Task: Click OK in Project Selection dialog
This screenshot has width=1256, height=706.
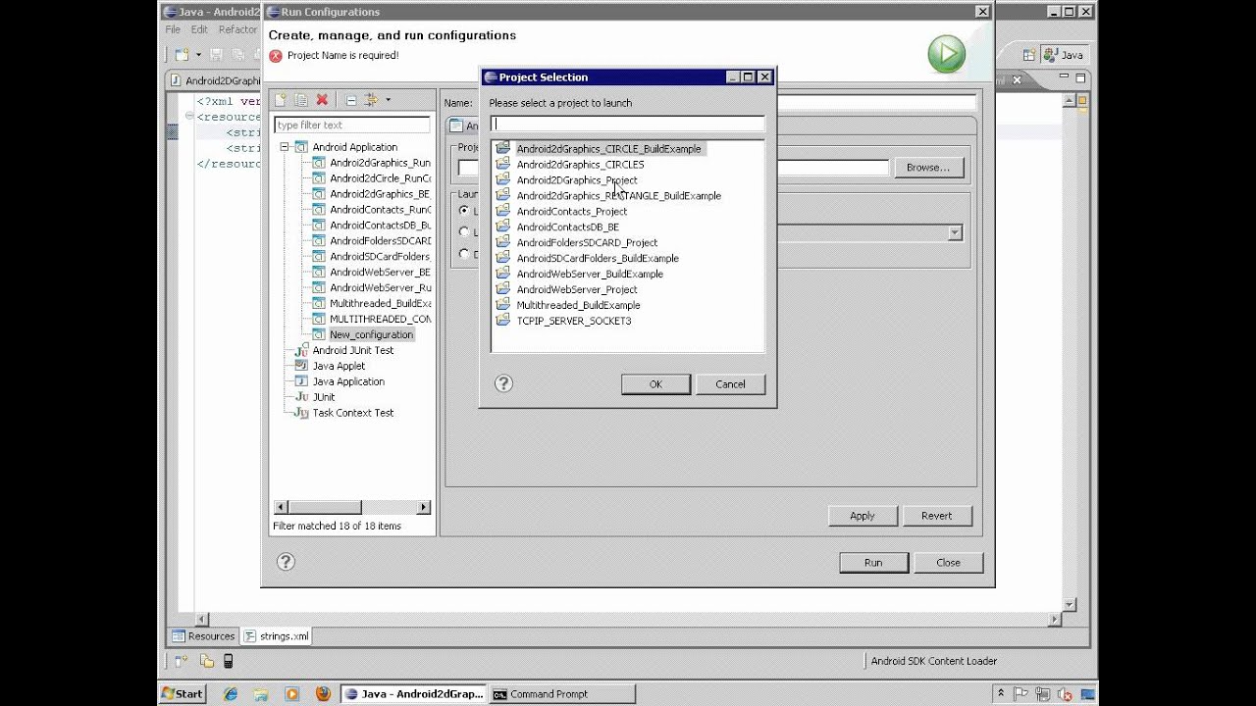Action: (x=655, y=384)
